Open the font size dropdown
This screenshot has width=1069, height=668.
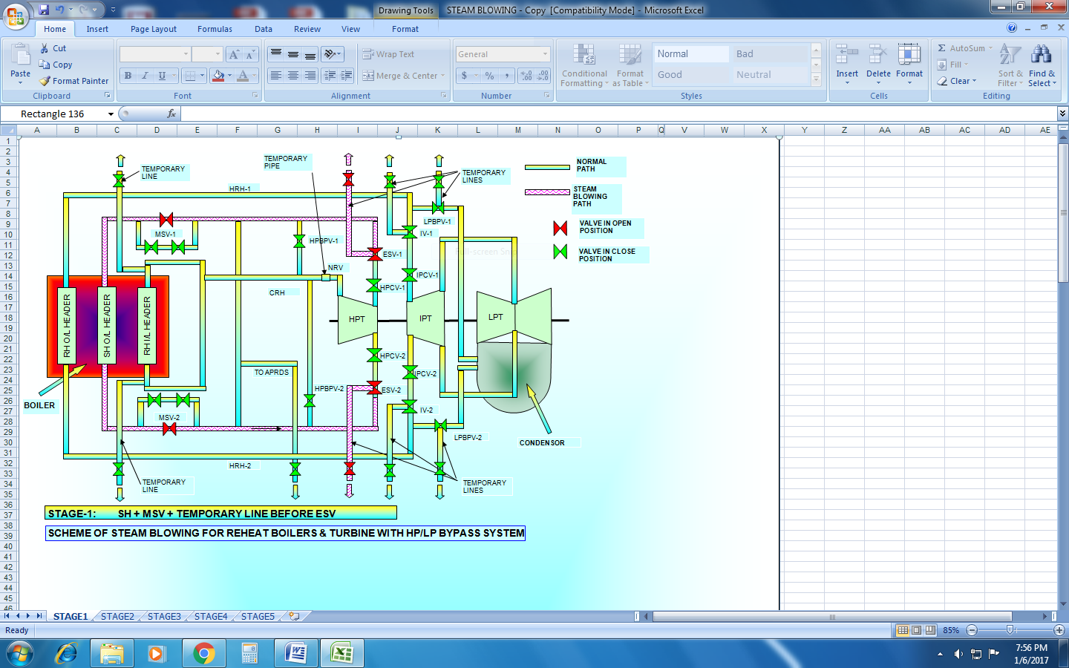(x=218, y=54)
